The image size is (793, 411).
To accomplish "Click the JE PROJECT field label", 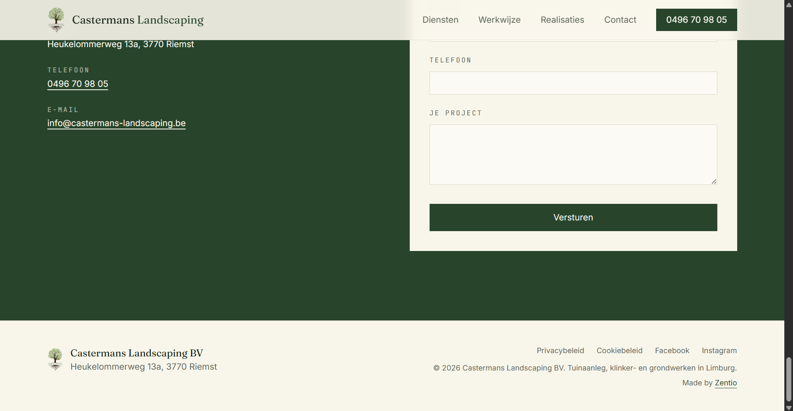I will [456, 113].
